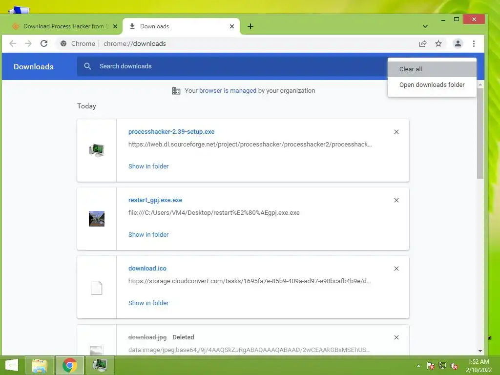Open the Windows Start button
This screenshot has width=500, height=375.
pos(12,365)
